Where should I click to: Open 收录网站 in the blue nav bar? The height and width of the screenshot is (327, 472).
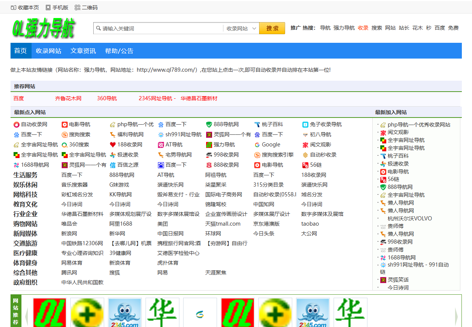[49, 51]
